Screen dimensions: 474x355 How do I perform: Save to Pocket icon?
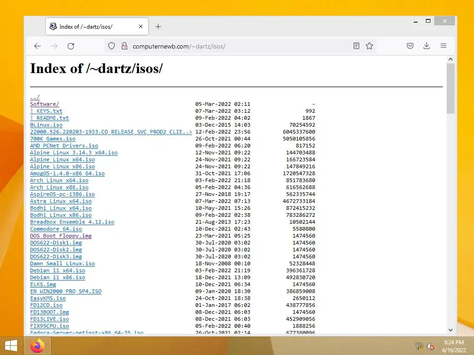[410, 46]
